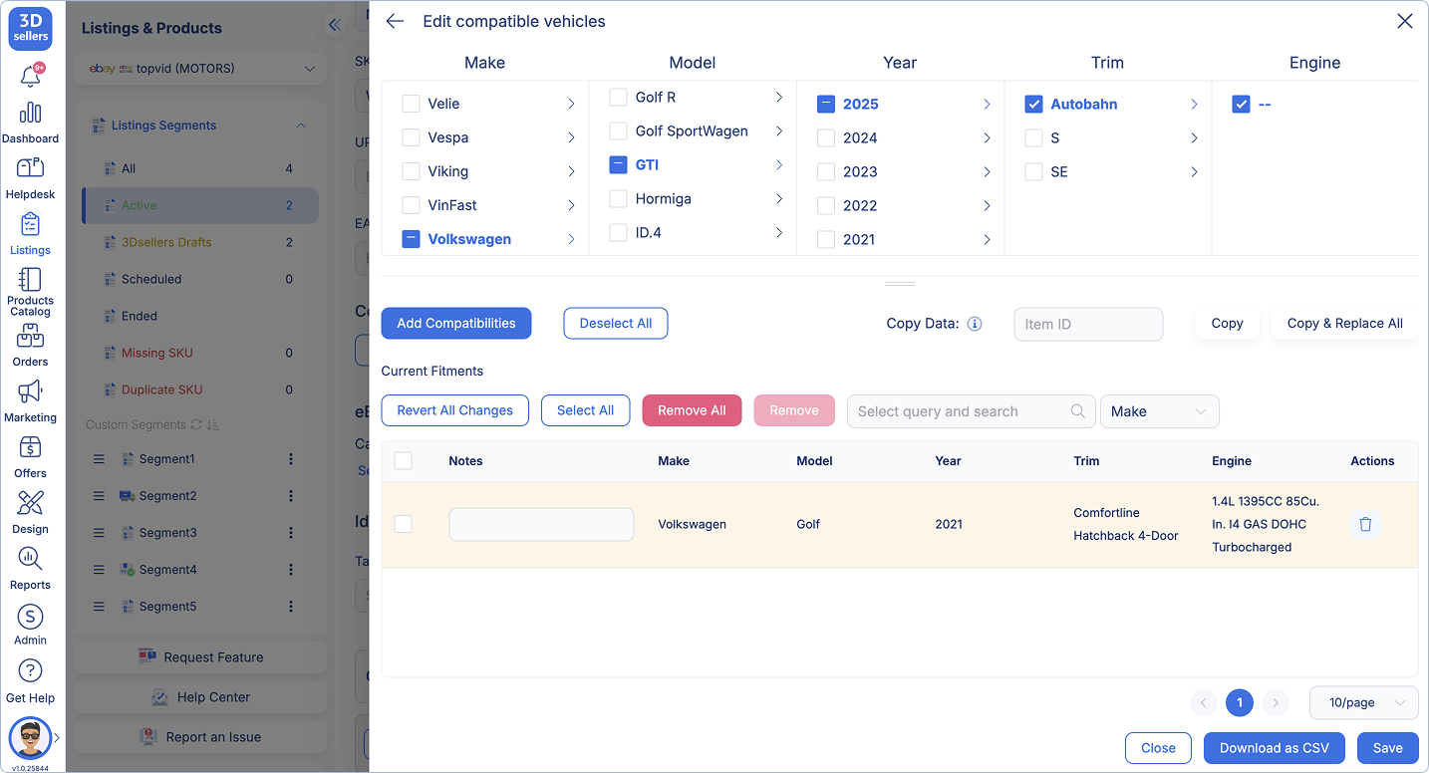Click the Copy Data info icon
This screenshot has width=1429, height=773.
[x=975, y=324]
